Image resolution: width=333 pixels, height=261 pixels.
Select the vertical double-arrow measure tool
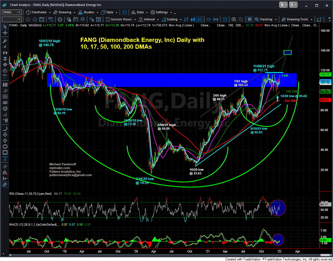[5, 59]
